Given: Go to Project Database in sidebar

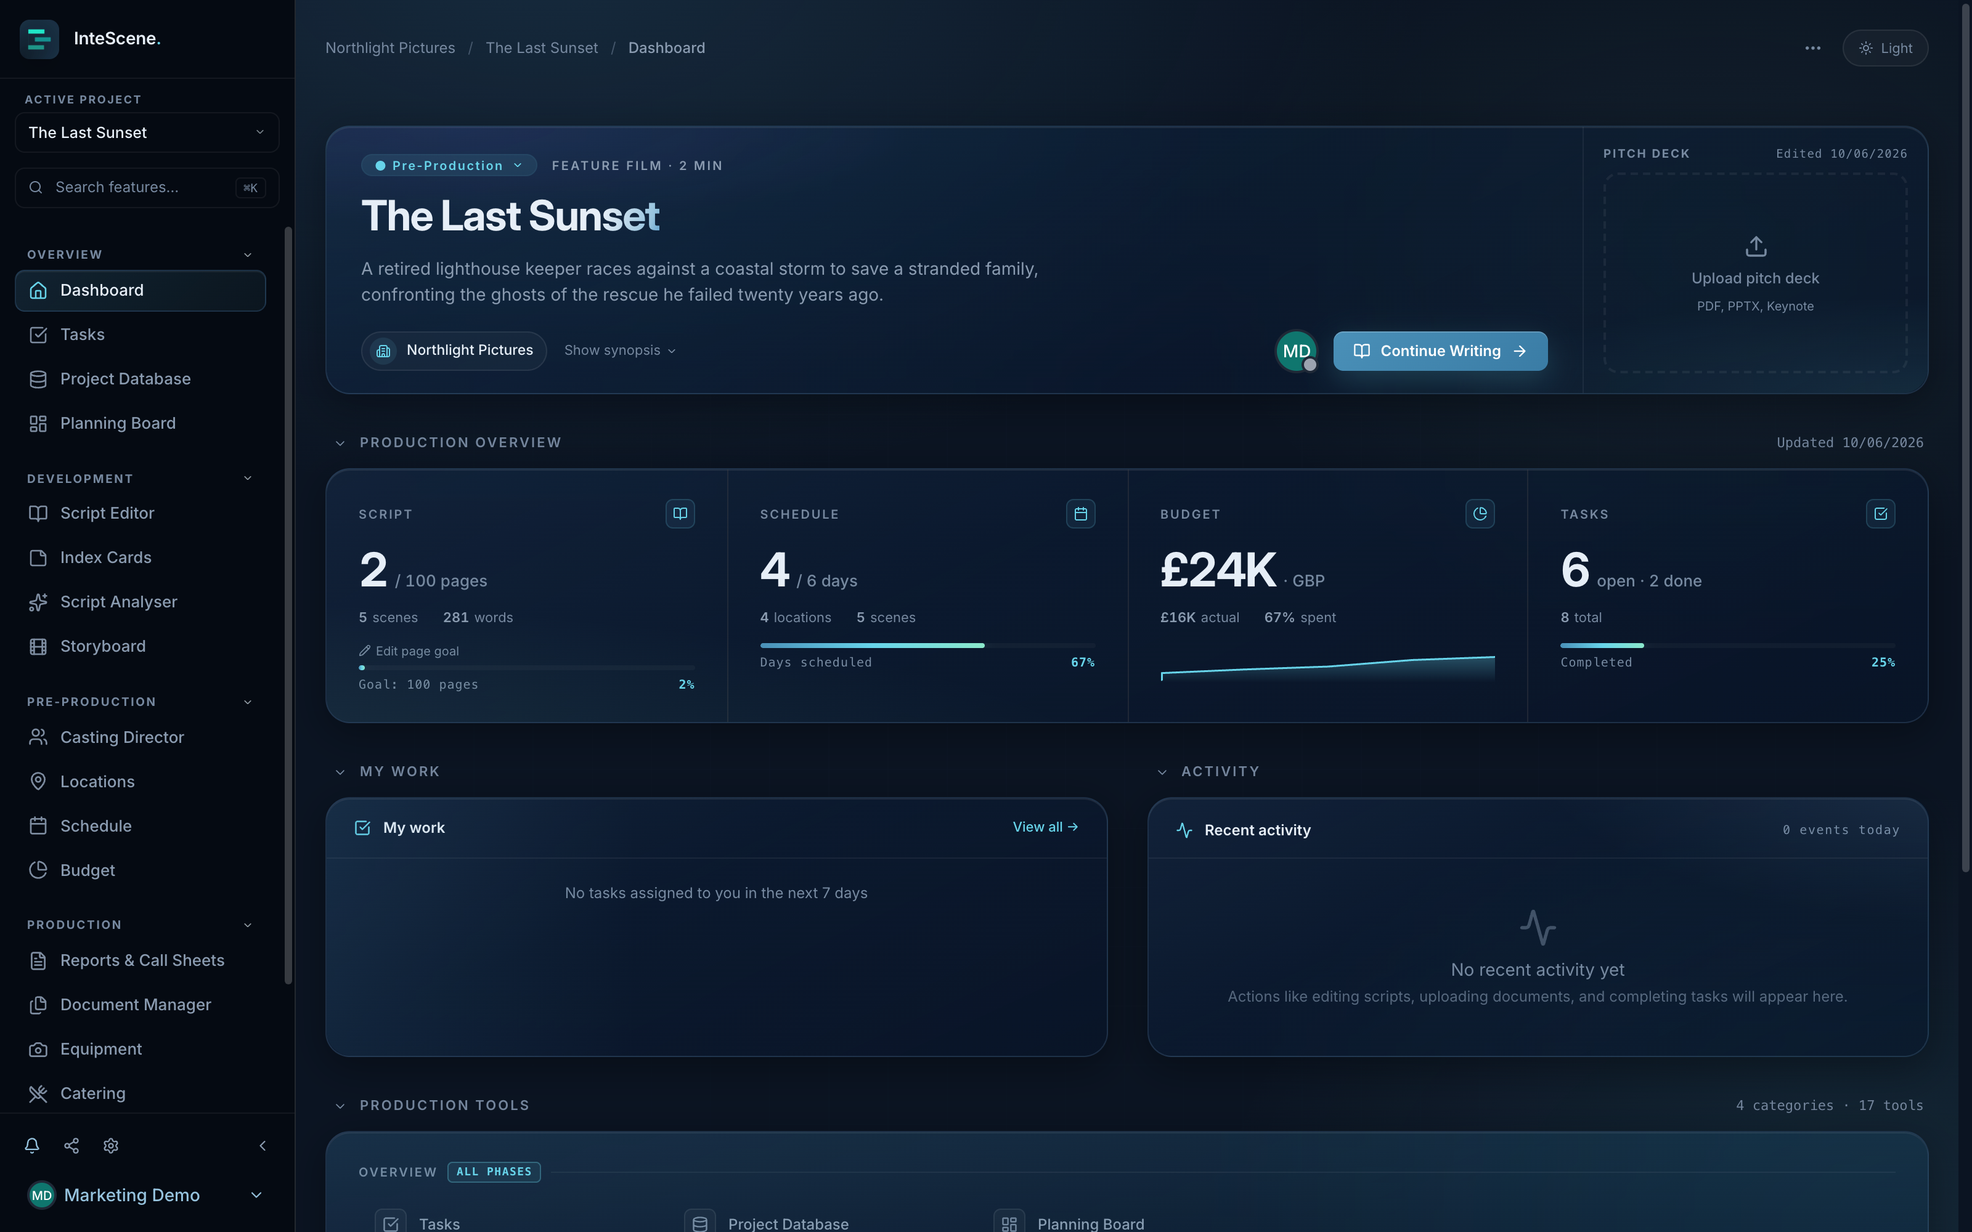Looking at the screenshot, I should pos(140,379).
